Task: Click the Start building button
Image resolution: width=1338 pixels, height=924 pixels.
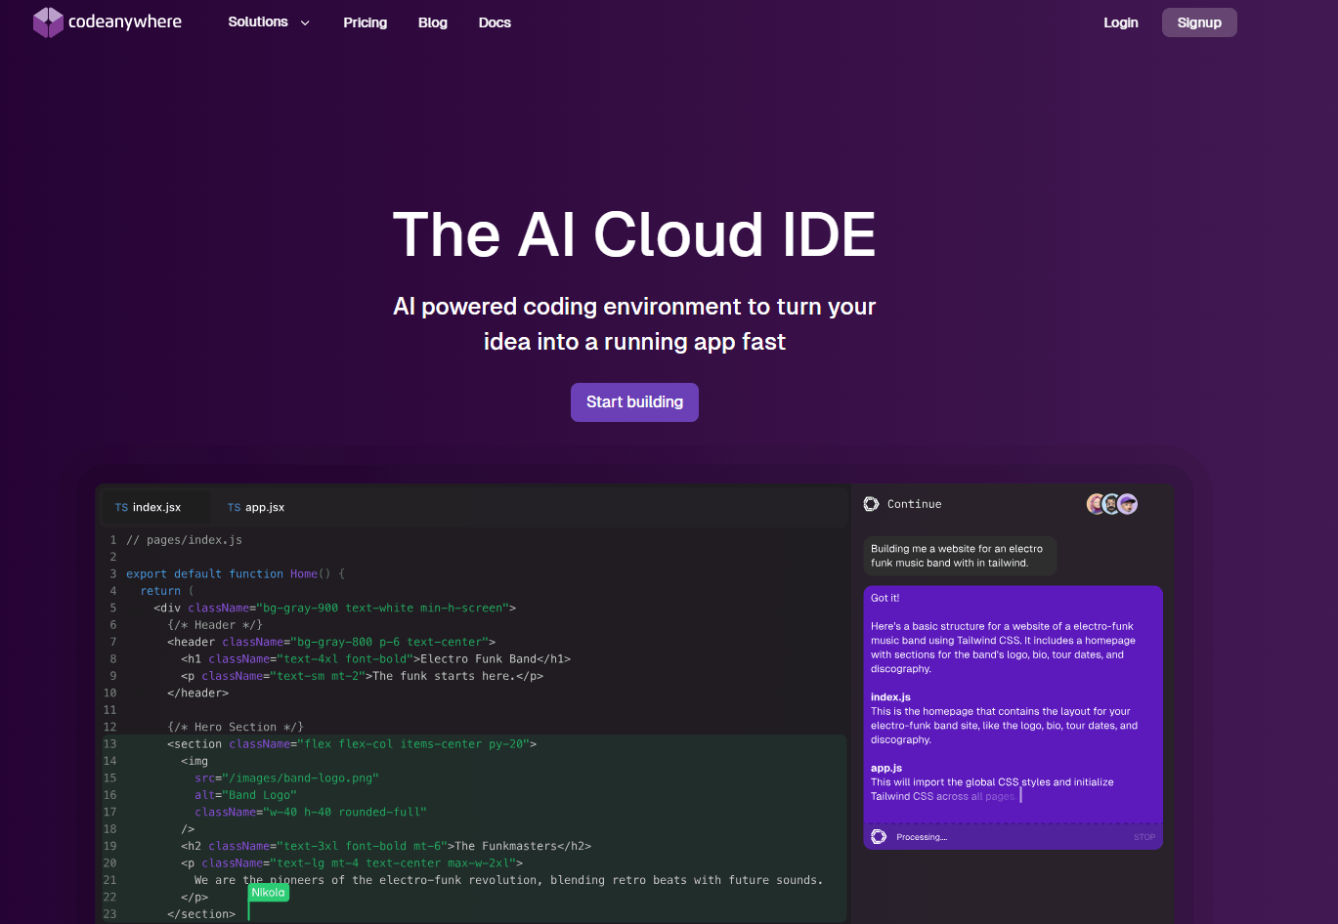Action: pyautogui.click(x=634, y=401)
